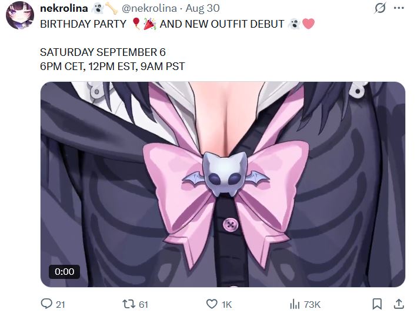Click the 73K views count
The width and height of the screenshot is (417, 316).
click(312, 304)
